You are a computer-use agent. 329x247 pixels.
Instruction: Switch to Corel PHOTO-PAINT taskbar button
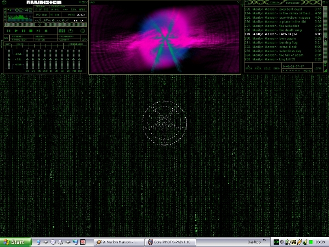tap(169, 242)
